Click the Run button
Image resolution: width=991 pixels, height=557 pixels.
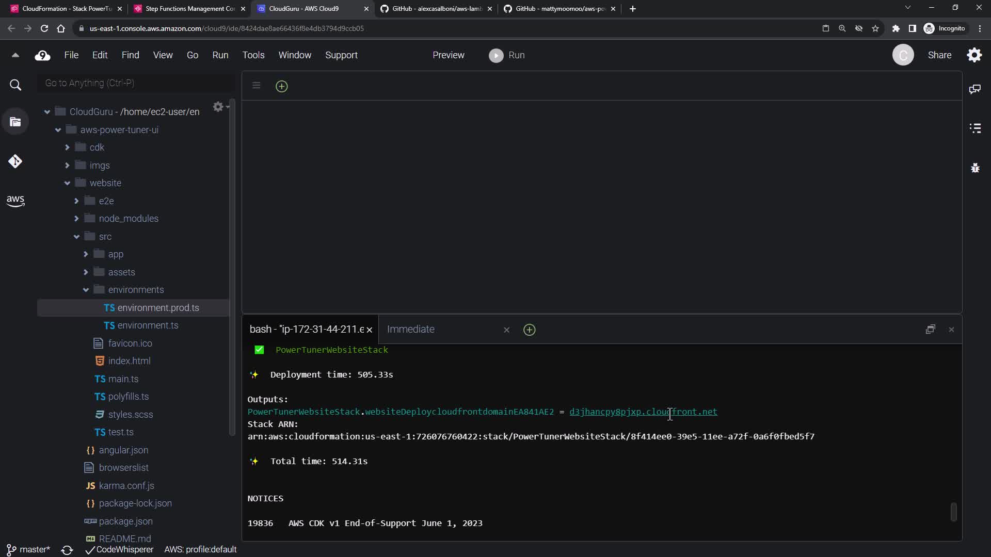(x=507, y=55)
